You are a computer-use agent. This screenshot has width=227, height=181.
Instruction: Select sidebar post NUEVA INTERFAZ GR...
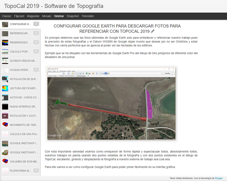tap(20, 107)
